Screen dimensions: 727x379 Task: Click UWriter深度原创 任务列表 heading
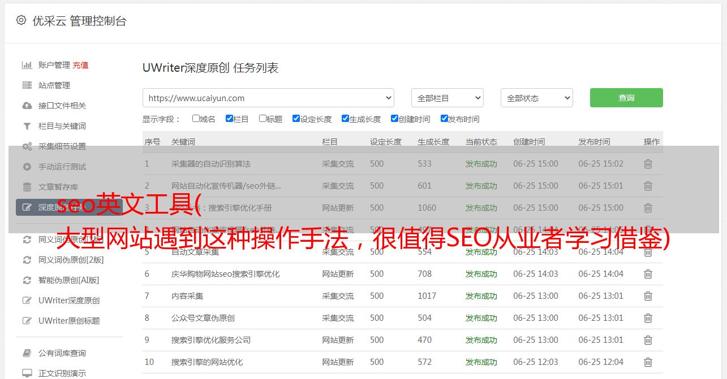(210, 68)
